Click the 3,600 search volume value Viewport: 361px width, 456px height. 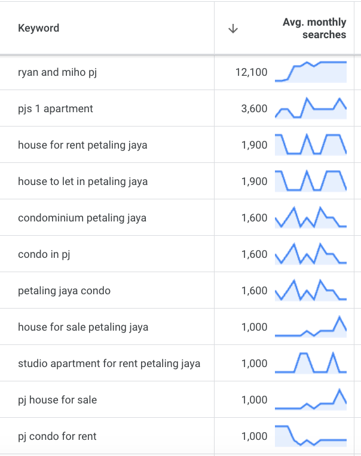(254, 109)
